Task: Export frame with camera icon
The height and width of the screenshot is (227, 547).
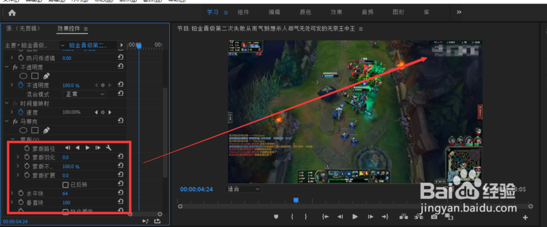Action: [434, 217]
